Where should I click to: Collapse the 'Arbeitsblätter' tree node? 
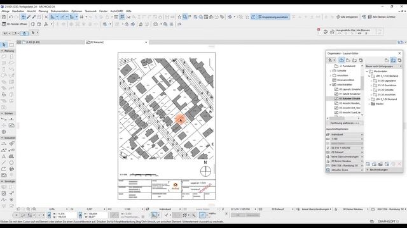(x=331, y=85)
